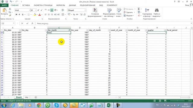Expand the formula bar
193x108 pixels.
coord(191,23)
